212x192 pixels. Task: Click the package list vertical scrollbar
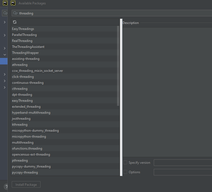click(118, 66)
